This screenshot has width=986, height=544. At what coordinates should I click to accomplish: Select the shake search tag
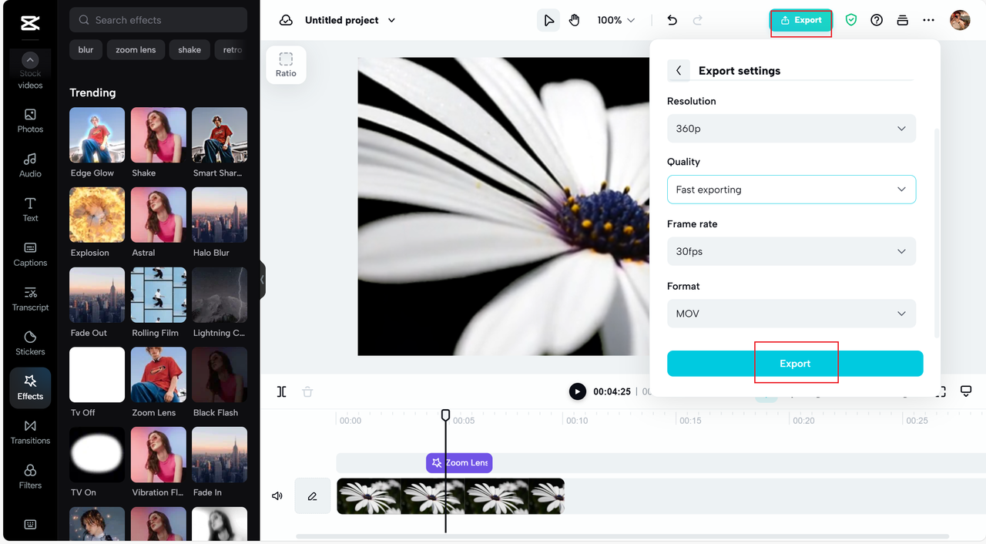click(189, 50)
